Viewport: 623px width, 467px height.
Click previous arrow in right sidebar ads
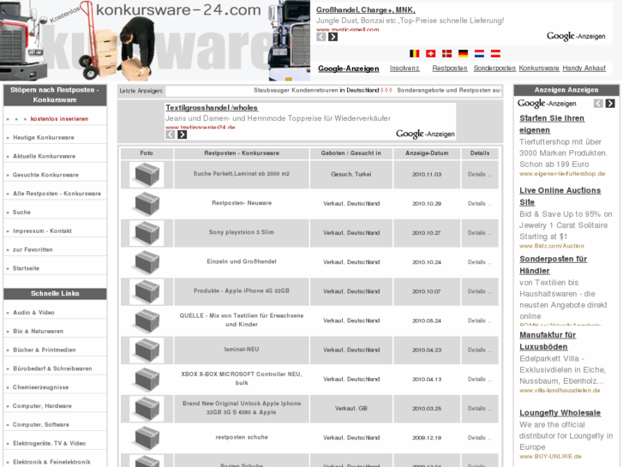[x=598, y=104]
